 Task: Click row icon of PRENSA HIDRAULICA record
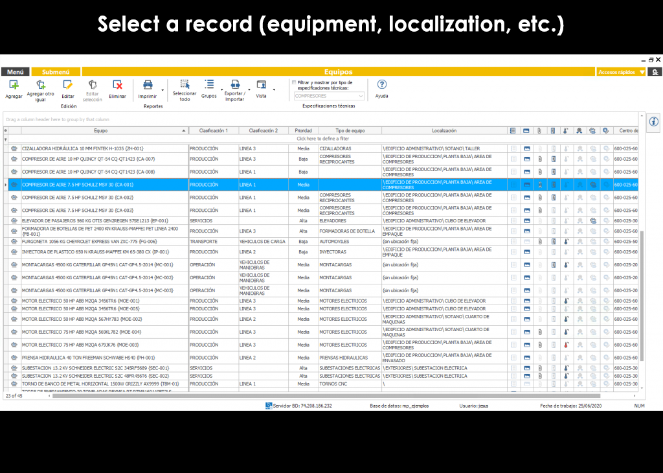[14, 358]
